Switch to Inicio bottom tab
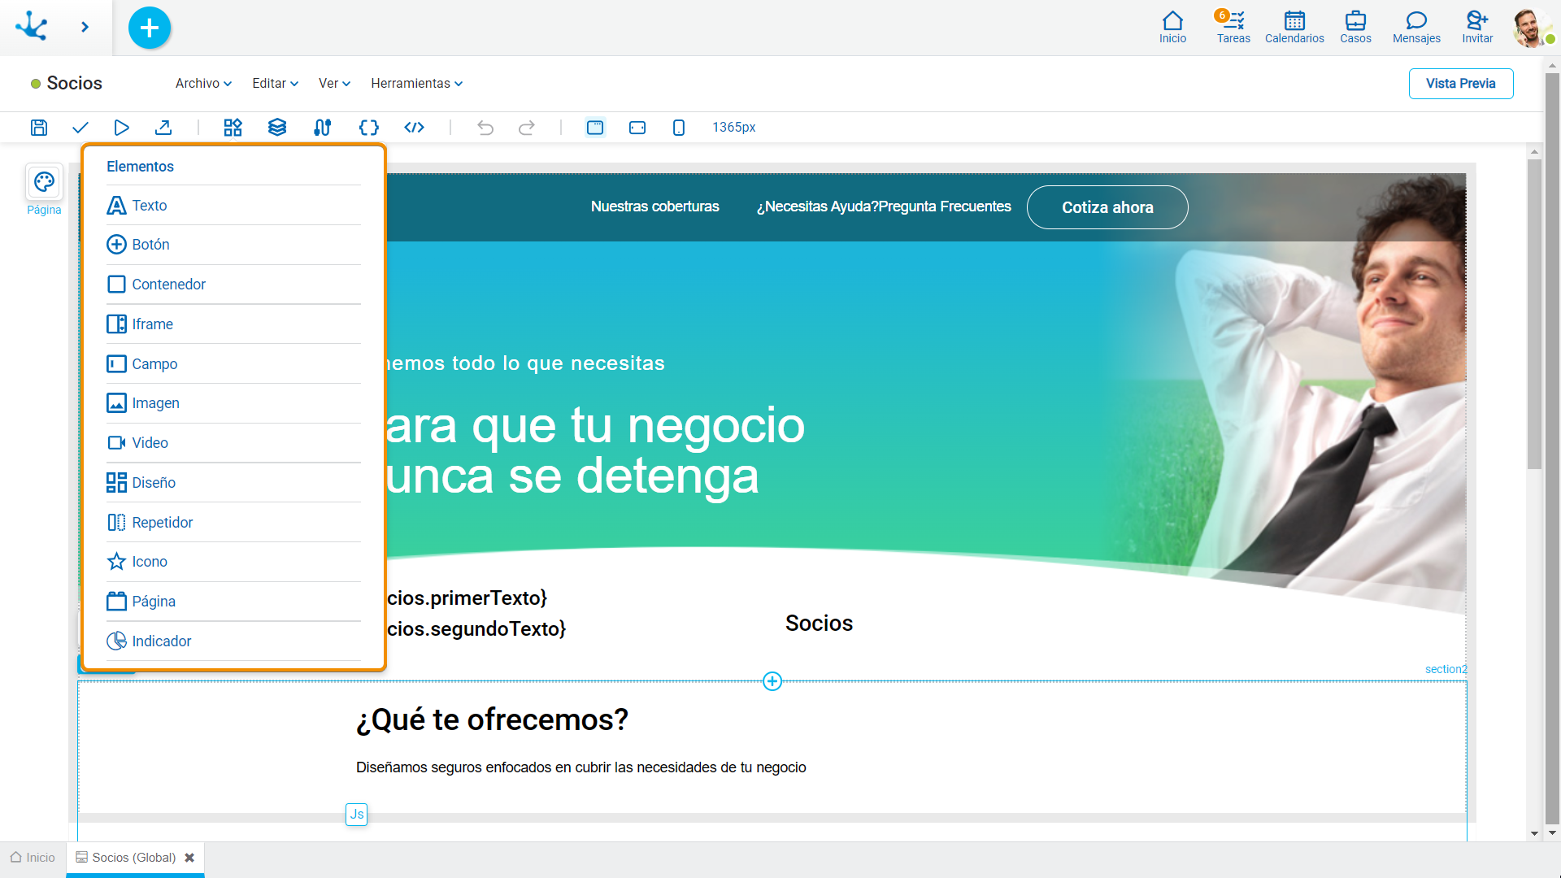1561x878 pixels. 33,858
